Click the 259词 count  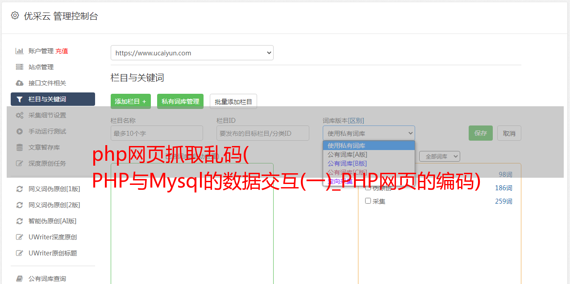click(503, 201)
